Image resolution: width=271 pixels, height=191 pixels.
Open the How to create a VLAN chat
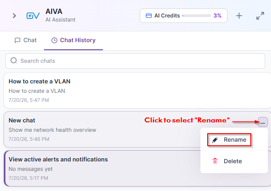[x=138, y=90]
